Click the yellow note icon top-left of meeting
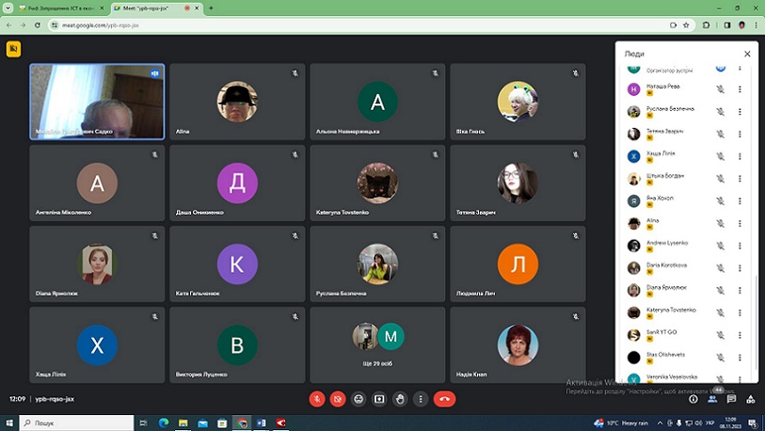 [x=14, y=49]
